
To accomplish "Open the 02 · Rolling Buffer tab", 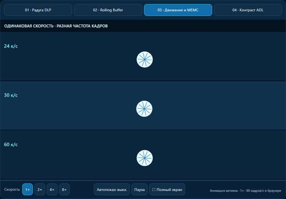I will pyautogui.click(x=108, y=10).
